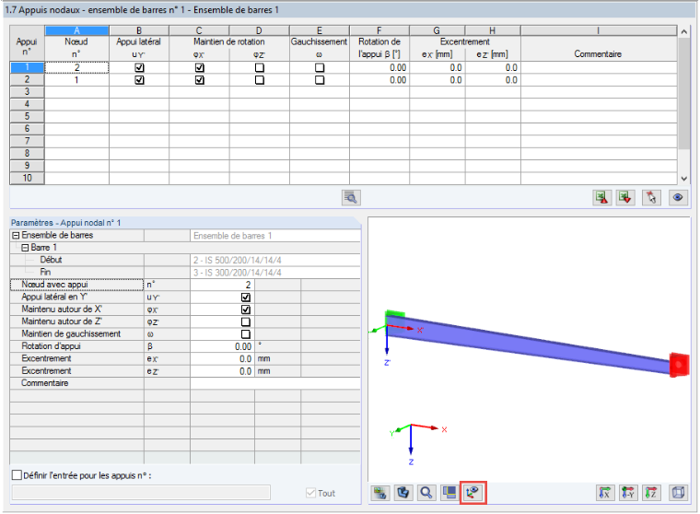Viewport: 700px width, 514px height.
Task: Click the support numbers entry field
Action: coord(141,492)
